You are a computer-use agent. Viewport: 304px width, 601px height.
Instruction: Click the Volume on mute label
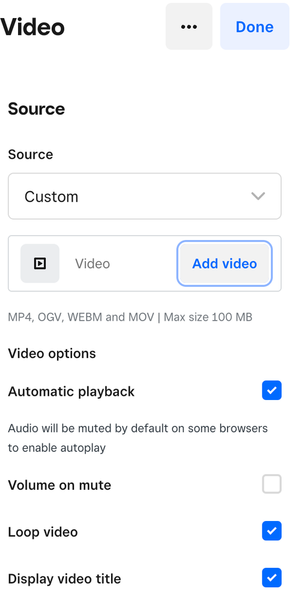tap(59, 485)
